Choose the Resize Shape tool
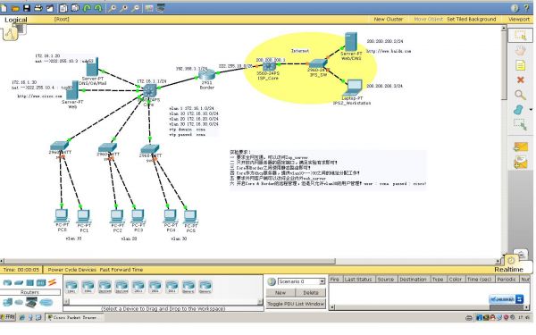The height and width of the screenshot is (335, 536). pos(520,124)
